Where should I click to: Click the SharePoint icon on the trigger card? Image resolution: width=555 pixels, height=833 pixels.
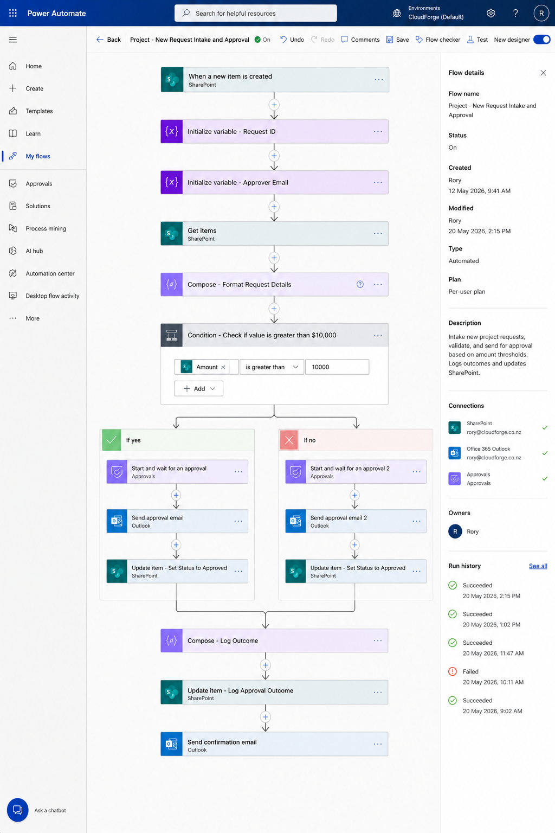tap(172, 80)
